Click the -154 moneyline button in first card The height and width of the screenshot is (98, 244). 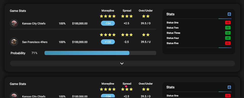click(108, 23)
